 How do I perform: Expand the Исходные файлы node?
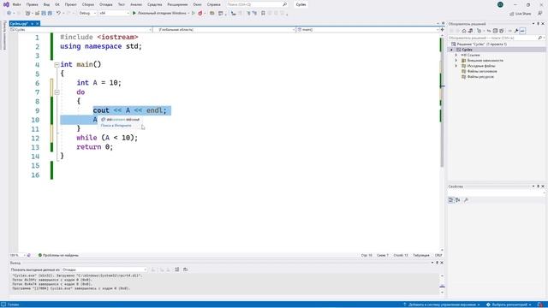pyautogui.click(x=456, y=66)
